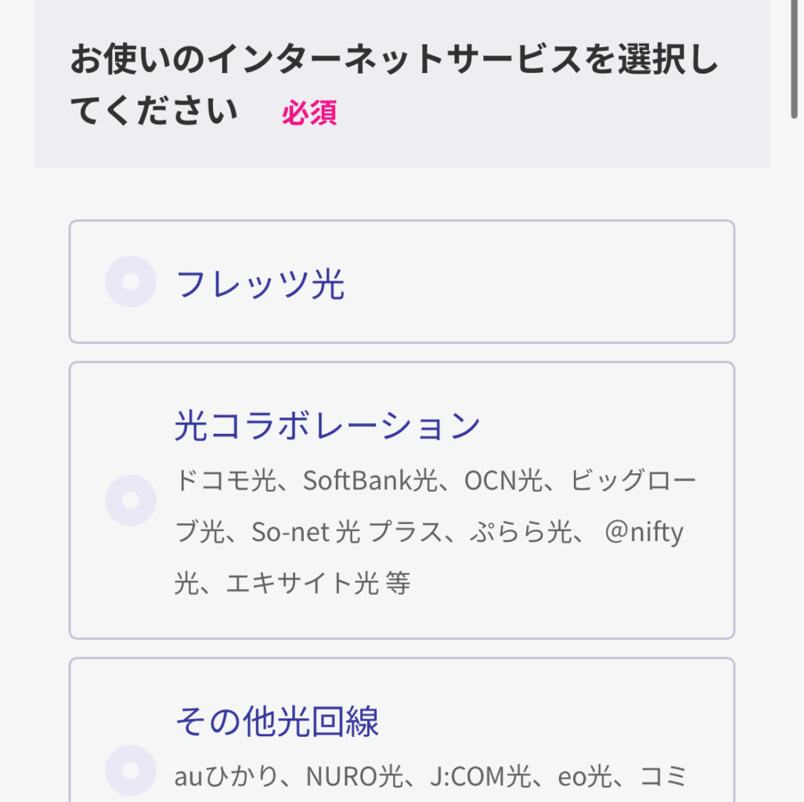
Task: Click the auひかり provider text
Action: (x=226, y=776)
